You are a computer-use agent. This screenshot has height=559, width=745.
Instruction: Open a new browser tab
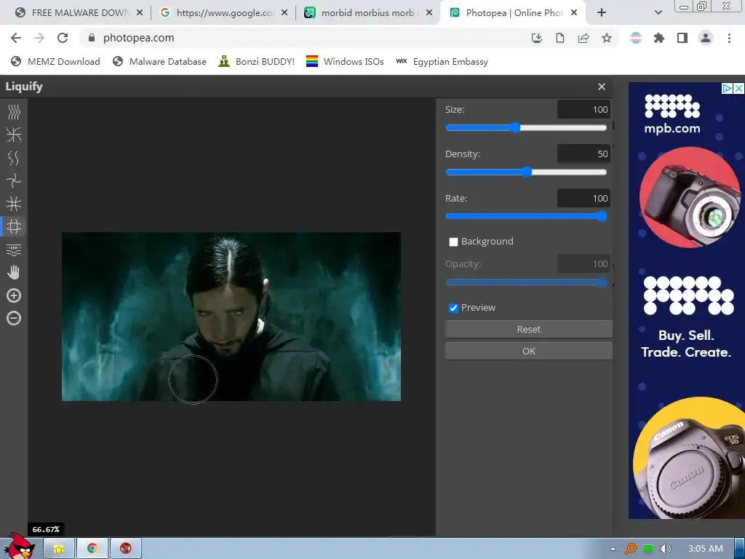pyautogui.click(x=602, y=13)
